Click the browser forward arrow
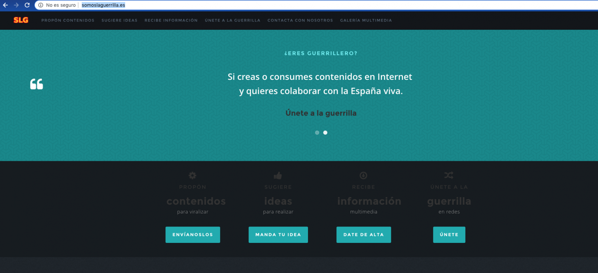This screenshot has width=598, height=273. tap(16, 5)
